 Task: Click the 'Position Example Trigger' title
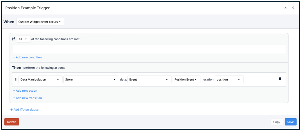tap(28, 8)
